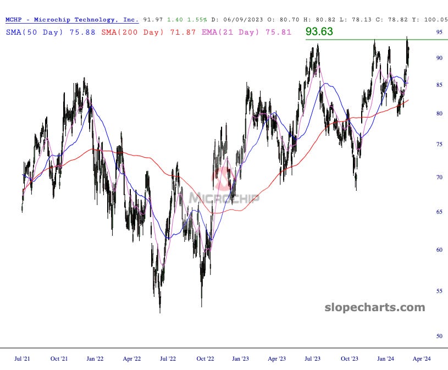Click the 60 price axis label
The image size is (448, 370).
point(439,250)
